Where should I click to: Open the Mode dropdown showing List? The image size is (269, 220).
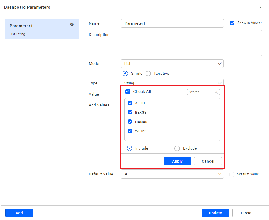[x=172, y=63]
